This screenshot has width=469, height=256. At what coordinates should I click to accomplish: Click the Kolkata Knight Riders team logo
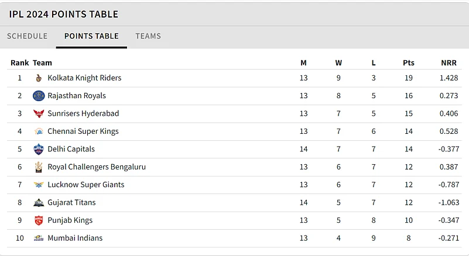39,78
